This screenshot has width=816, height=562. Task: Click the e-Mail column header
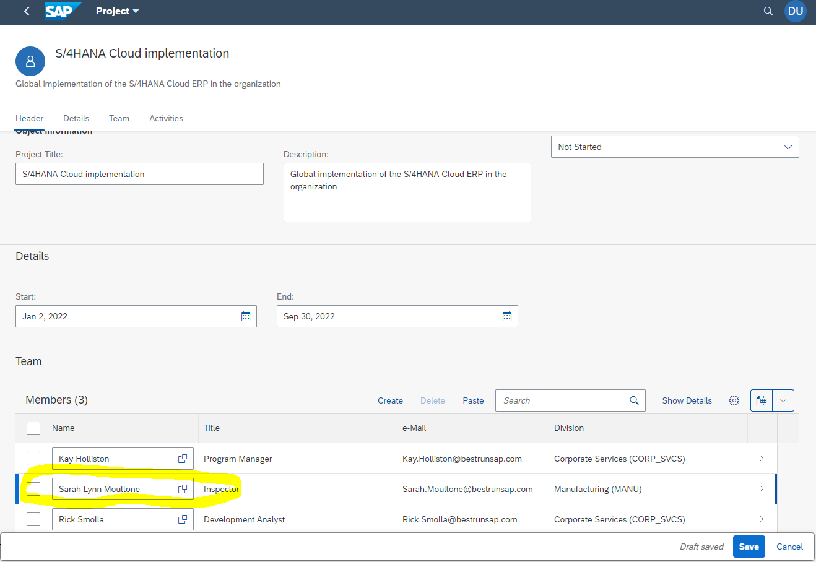(x=414, y=428)
